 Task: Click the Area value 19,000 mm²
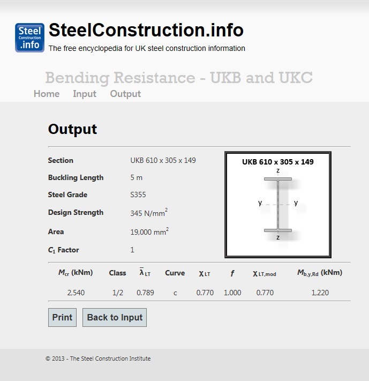(x=149, y=231)
